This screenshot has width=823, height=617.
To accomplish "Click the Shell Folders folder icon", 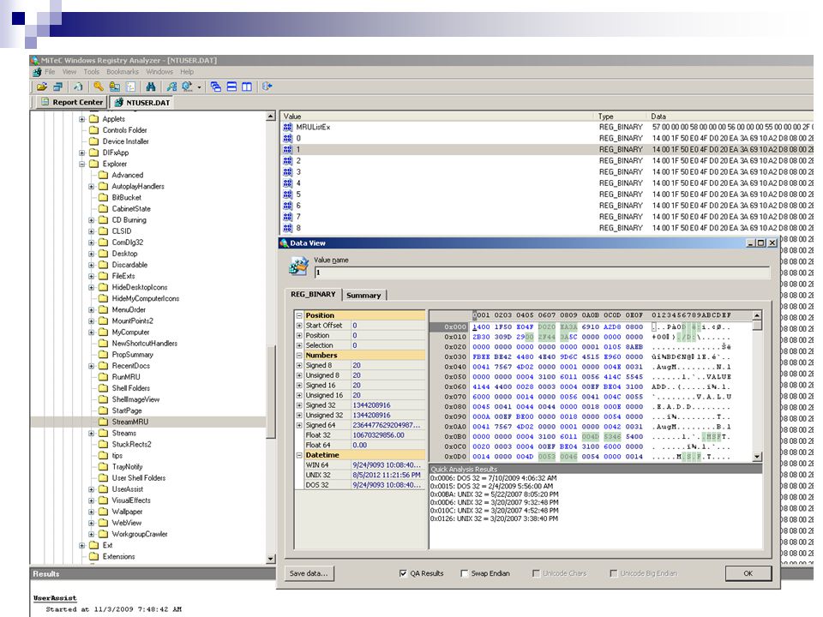I will pos(103,387).
